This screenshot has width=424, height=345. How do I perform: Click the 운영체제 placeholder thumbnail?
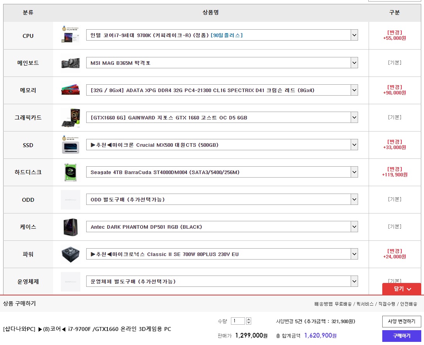(x=71, y=282)
